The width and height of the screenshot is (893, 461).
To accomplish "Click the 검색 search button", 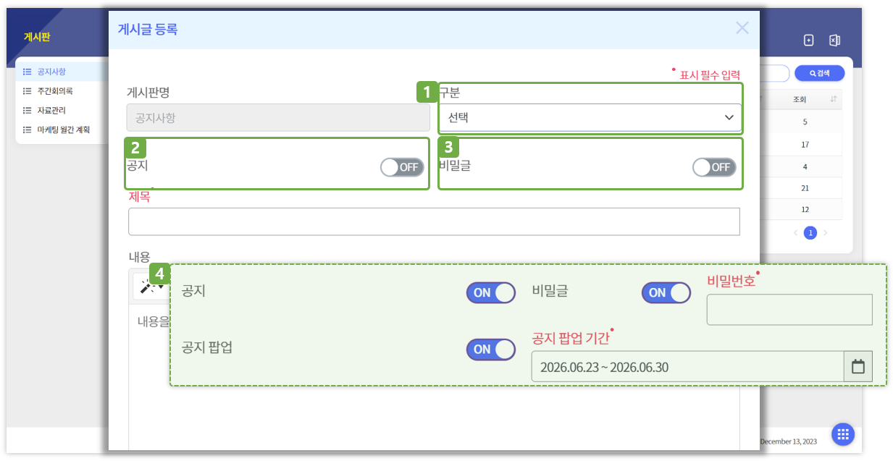I will pos(819,73).
